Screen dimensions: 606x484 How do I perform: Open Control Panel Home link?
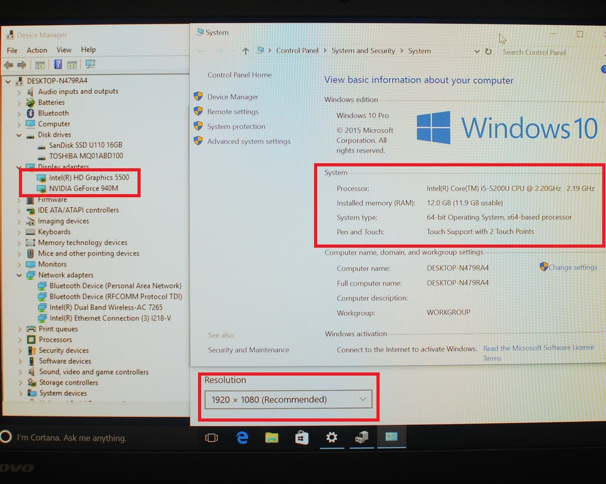coord(240,75)
